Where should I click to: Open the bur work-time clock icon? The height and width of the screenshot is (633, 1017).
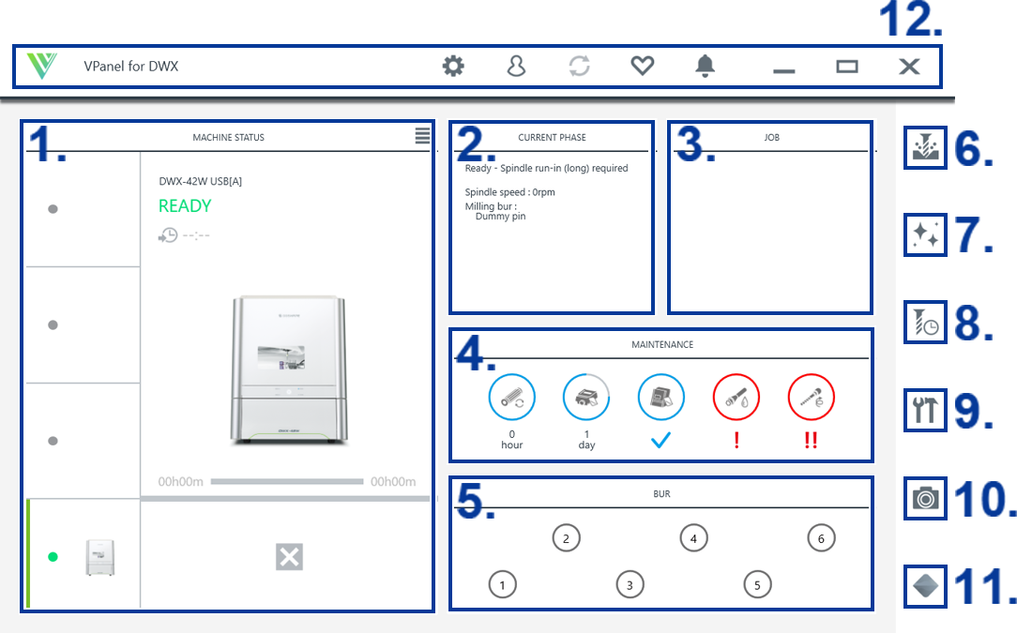tap(925, 323)
